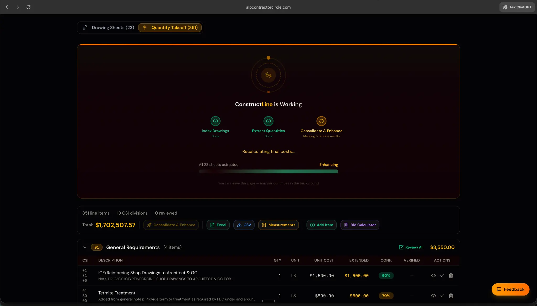The width and height of the screenshot is (537, 306).
Task: Go back using the browser back arrow
Action: pos(7,7)
